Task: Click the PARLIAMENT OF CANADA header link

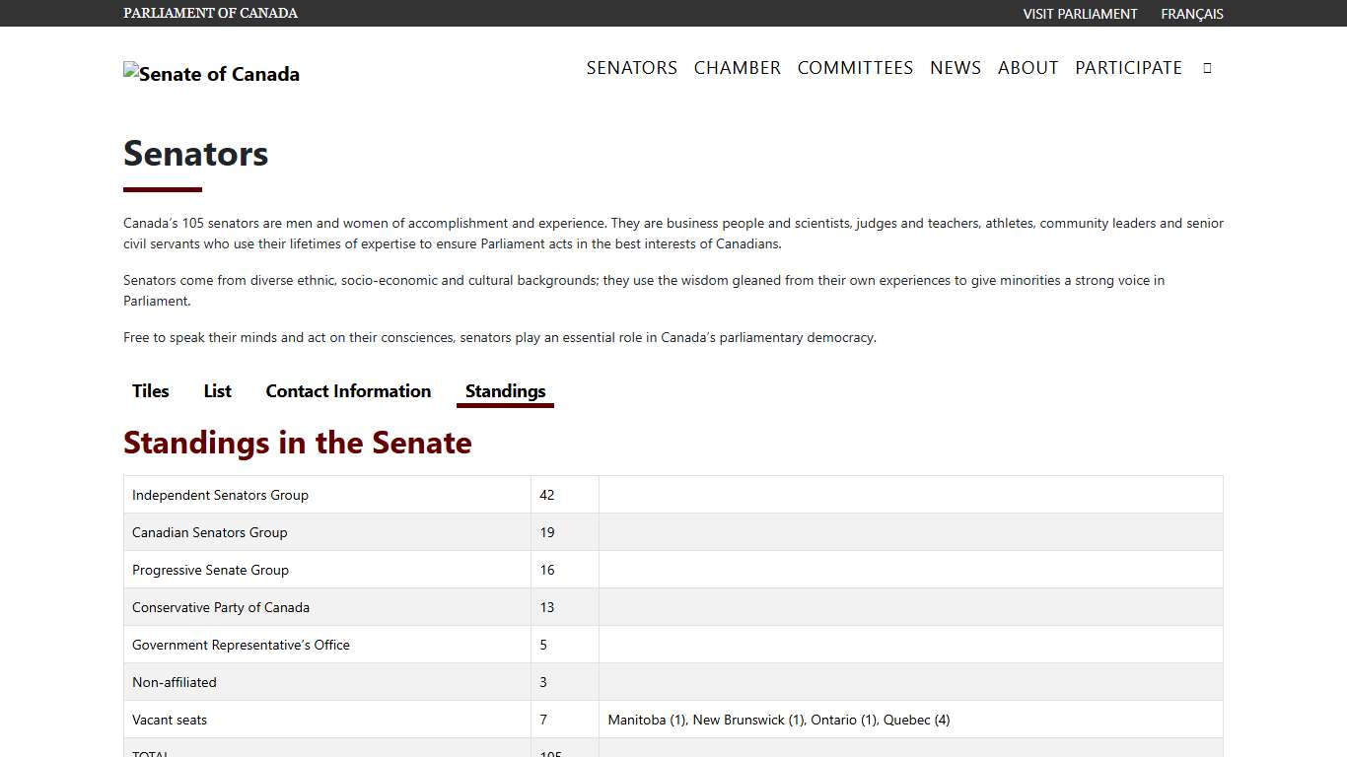Action: [210, 13]
